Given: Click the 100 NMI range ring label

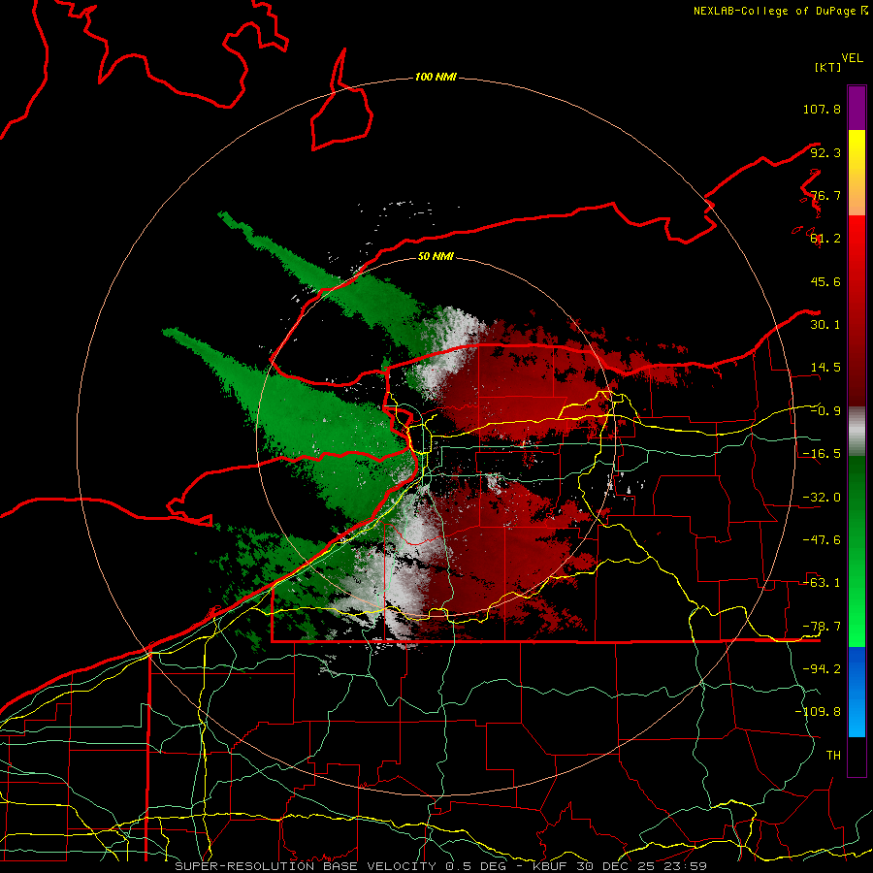Looking at the screenshot, I should pyautogui.click(x=436, y=77).
